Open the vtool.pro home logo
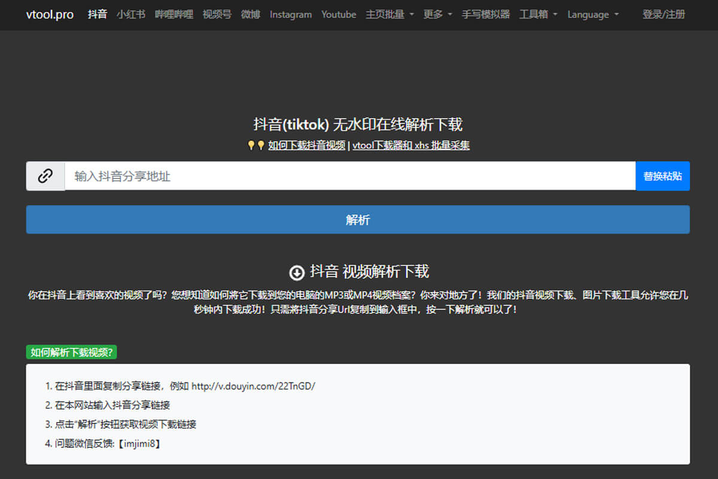Viewport: 718px width, 479px height. [50, 14]
